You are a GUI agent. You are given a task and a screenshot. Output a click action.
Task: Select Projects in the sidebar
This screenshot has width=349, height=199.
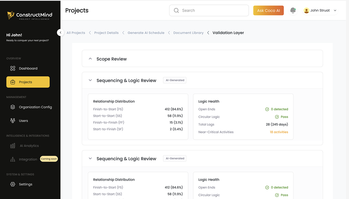(x=28, y=82)
